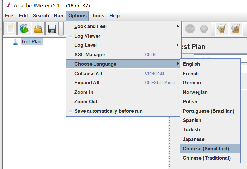Image resolution: width=247 pixels, height=169 pixels.
Task: Select Collapse All menu entry
Action: [x=123, y=74]
